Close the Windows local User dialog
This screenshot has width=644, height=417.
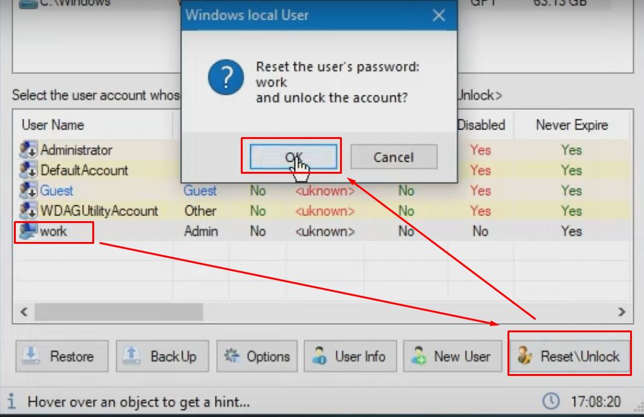439,16
